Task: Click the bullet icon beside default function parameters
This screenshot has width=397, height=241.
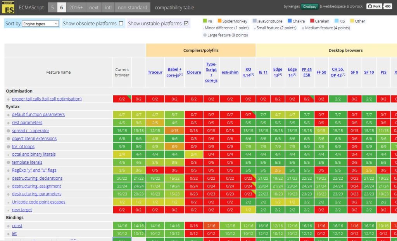Action: point(9,115)
